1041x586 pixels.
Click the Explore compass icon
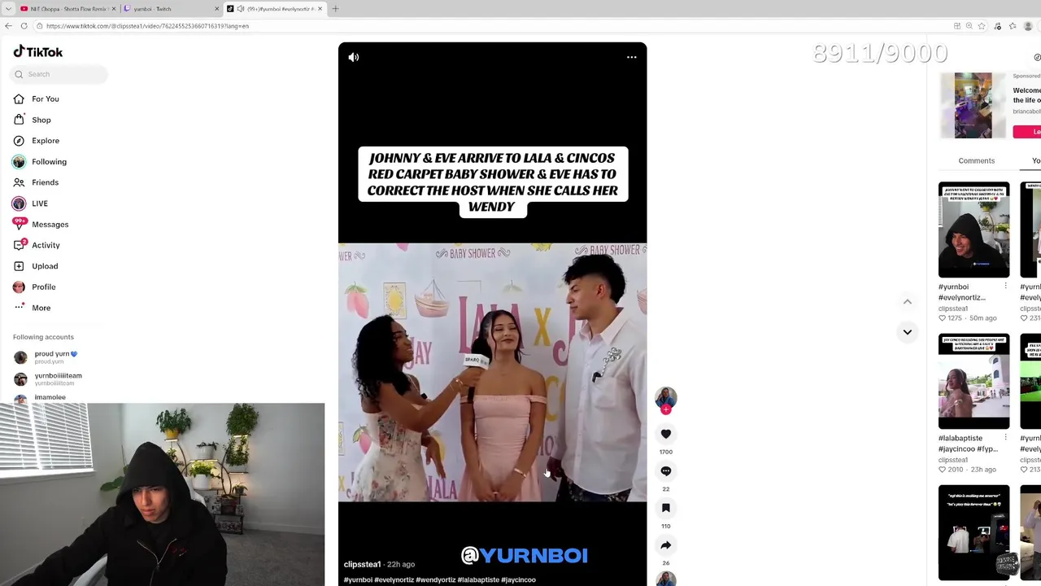[x=19, y=141]
